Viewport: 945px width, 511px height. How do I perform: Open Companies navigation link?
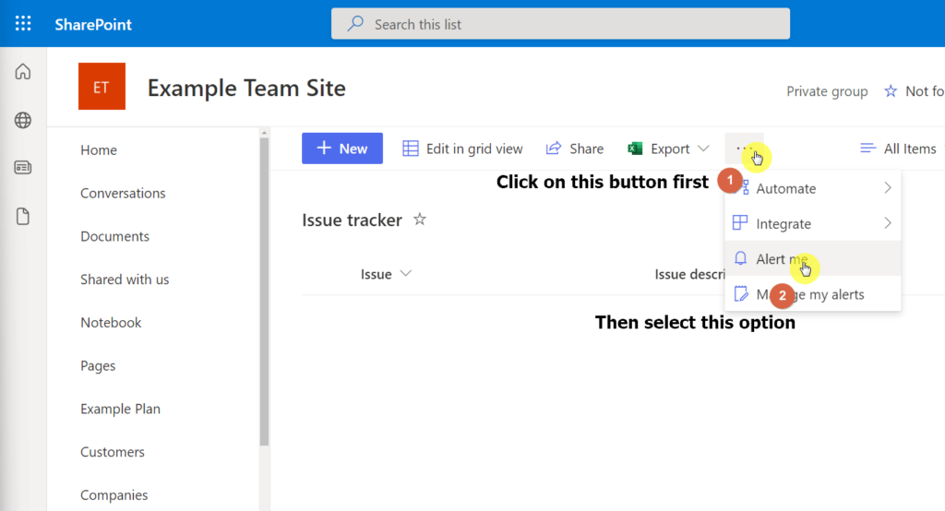click(114, 495)
